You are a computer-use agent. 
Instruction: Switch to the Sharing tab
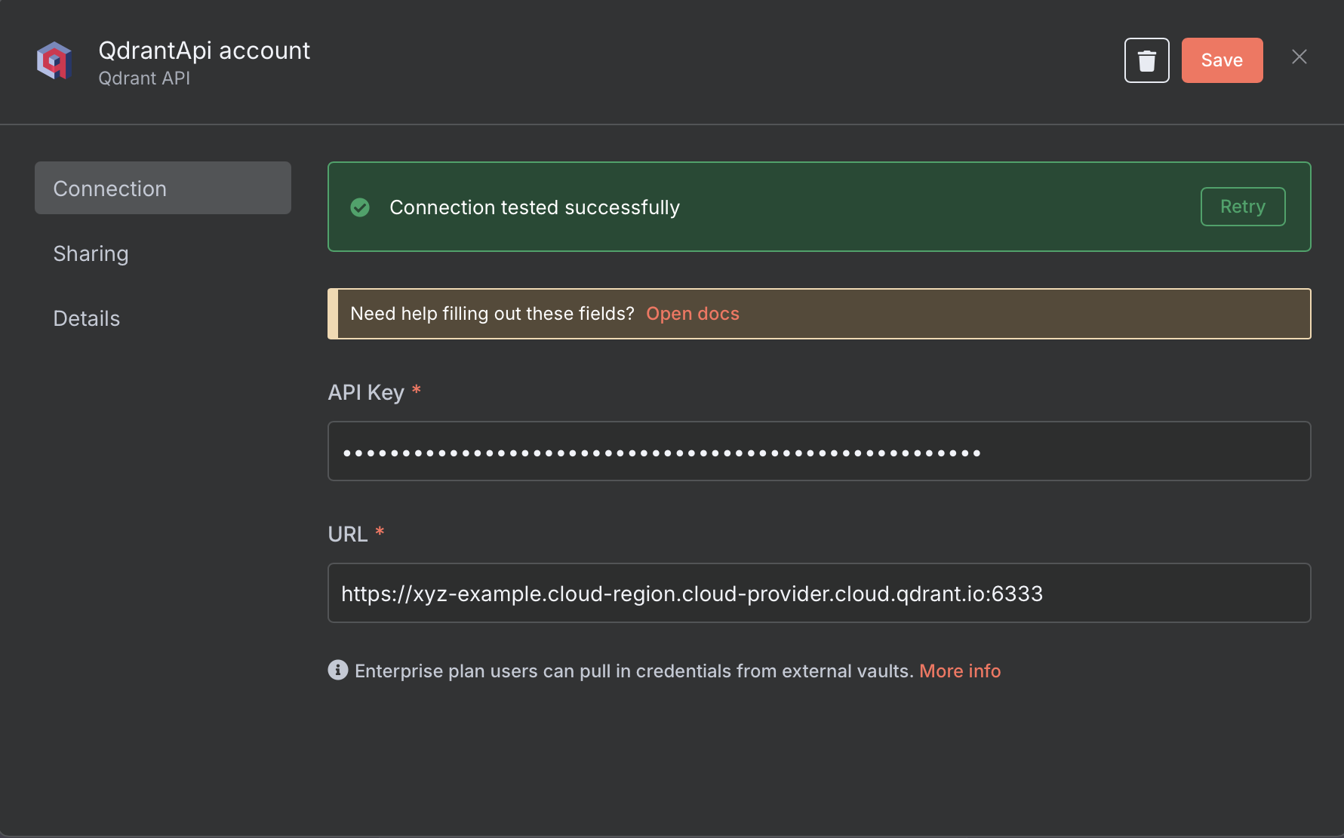(x=91, y=253)
